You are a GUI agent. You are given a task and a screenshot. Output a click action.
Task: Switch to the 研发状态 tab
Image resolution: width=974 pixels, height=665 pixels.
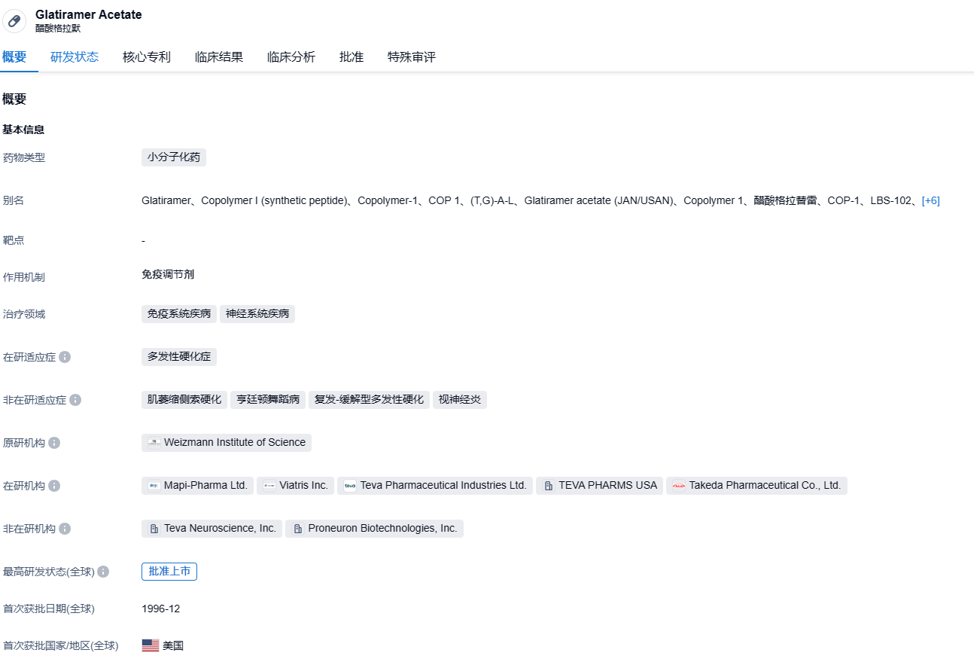click(75, 57)
